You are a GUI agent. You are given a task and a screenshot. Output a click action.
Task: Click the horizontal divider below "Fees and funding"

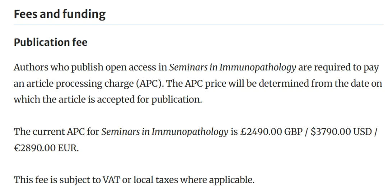point(199,25)
